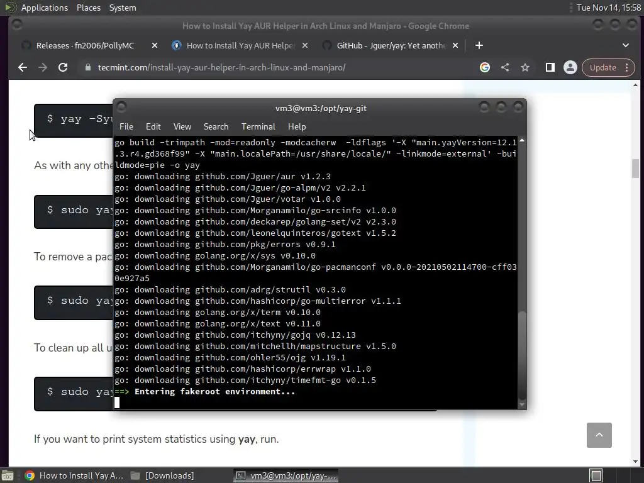Click webpage scrollbar down arrow

tap(635, 461)
